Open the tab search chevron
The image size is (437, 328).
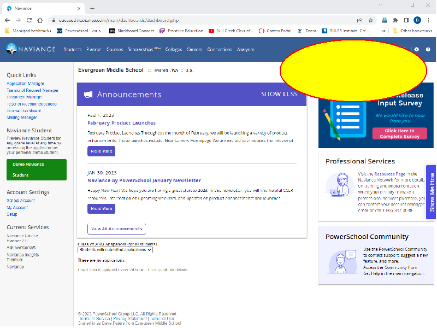[381, 5]
